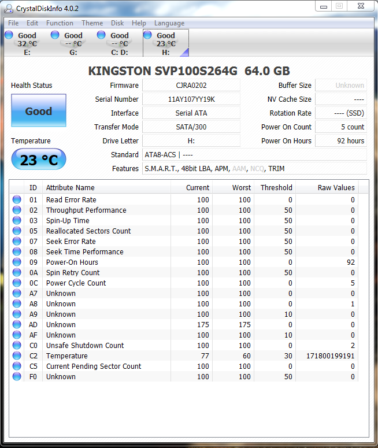Viewport: 378px width, 448px height.
Task: Close the CrystalDiskInfo window
Action: [x=361, y=6]
